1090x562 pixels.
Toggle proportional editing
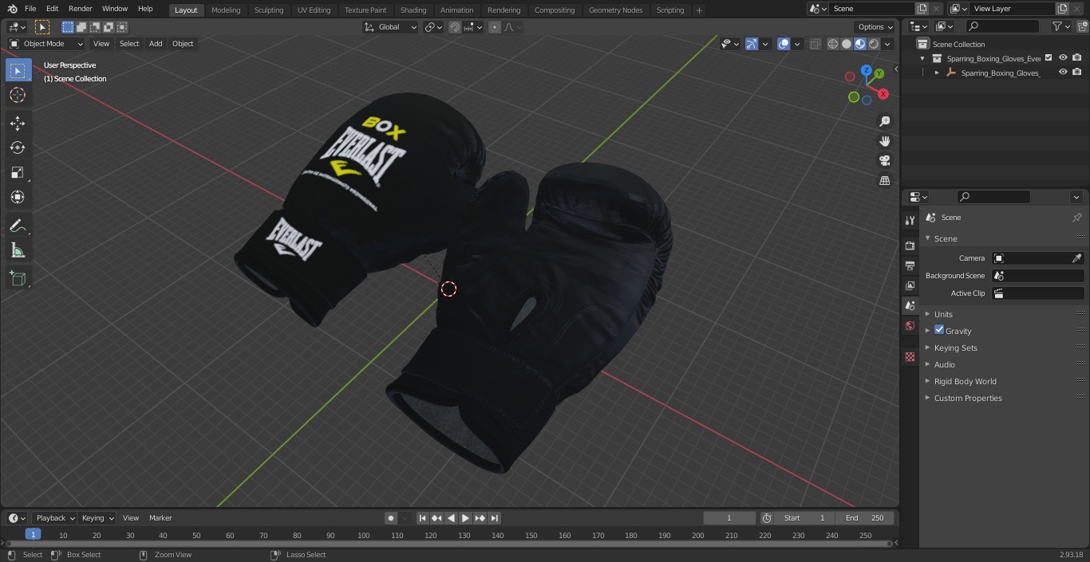(x=495, y=27)
